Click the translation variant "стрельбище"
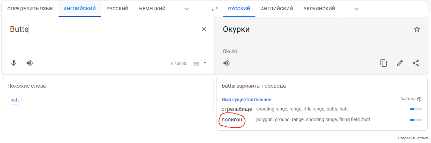The height and width of the screenshot is (143, 431). point(237,109)
